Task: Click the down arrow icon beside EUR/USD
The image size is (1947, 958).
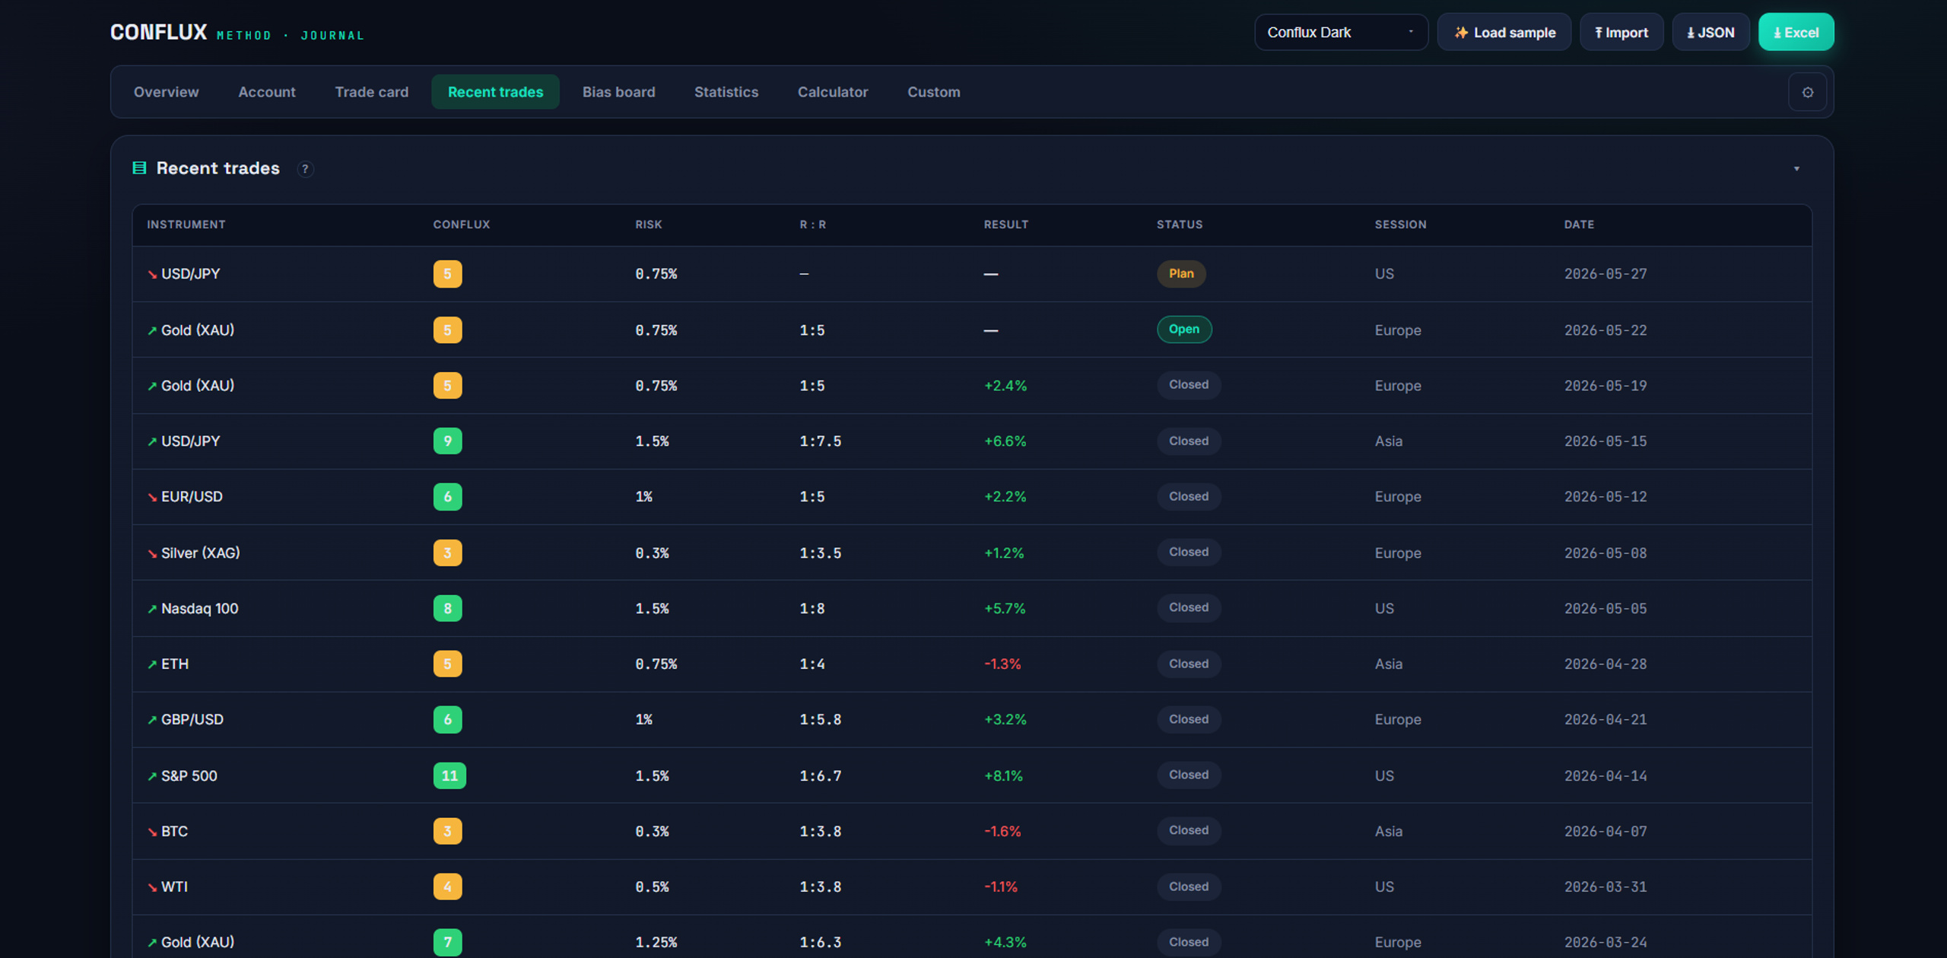Action: (152, 498)
